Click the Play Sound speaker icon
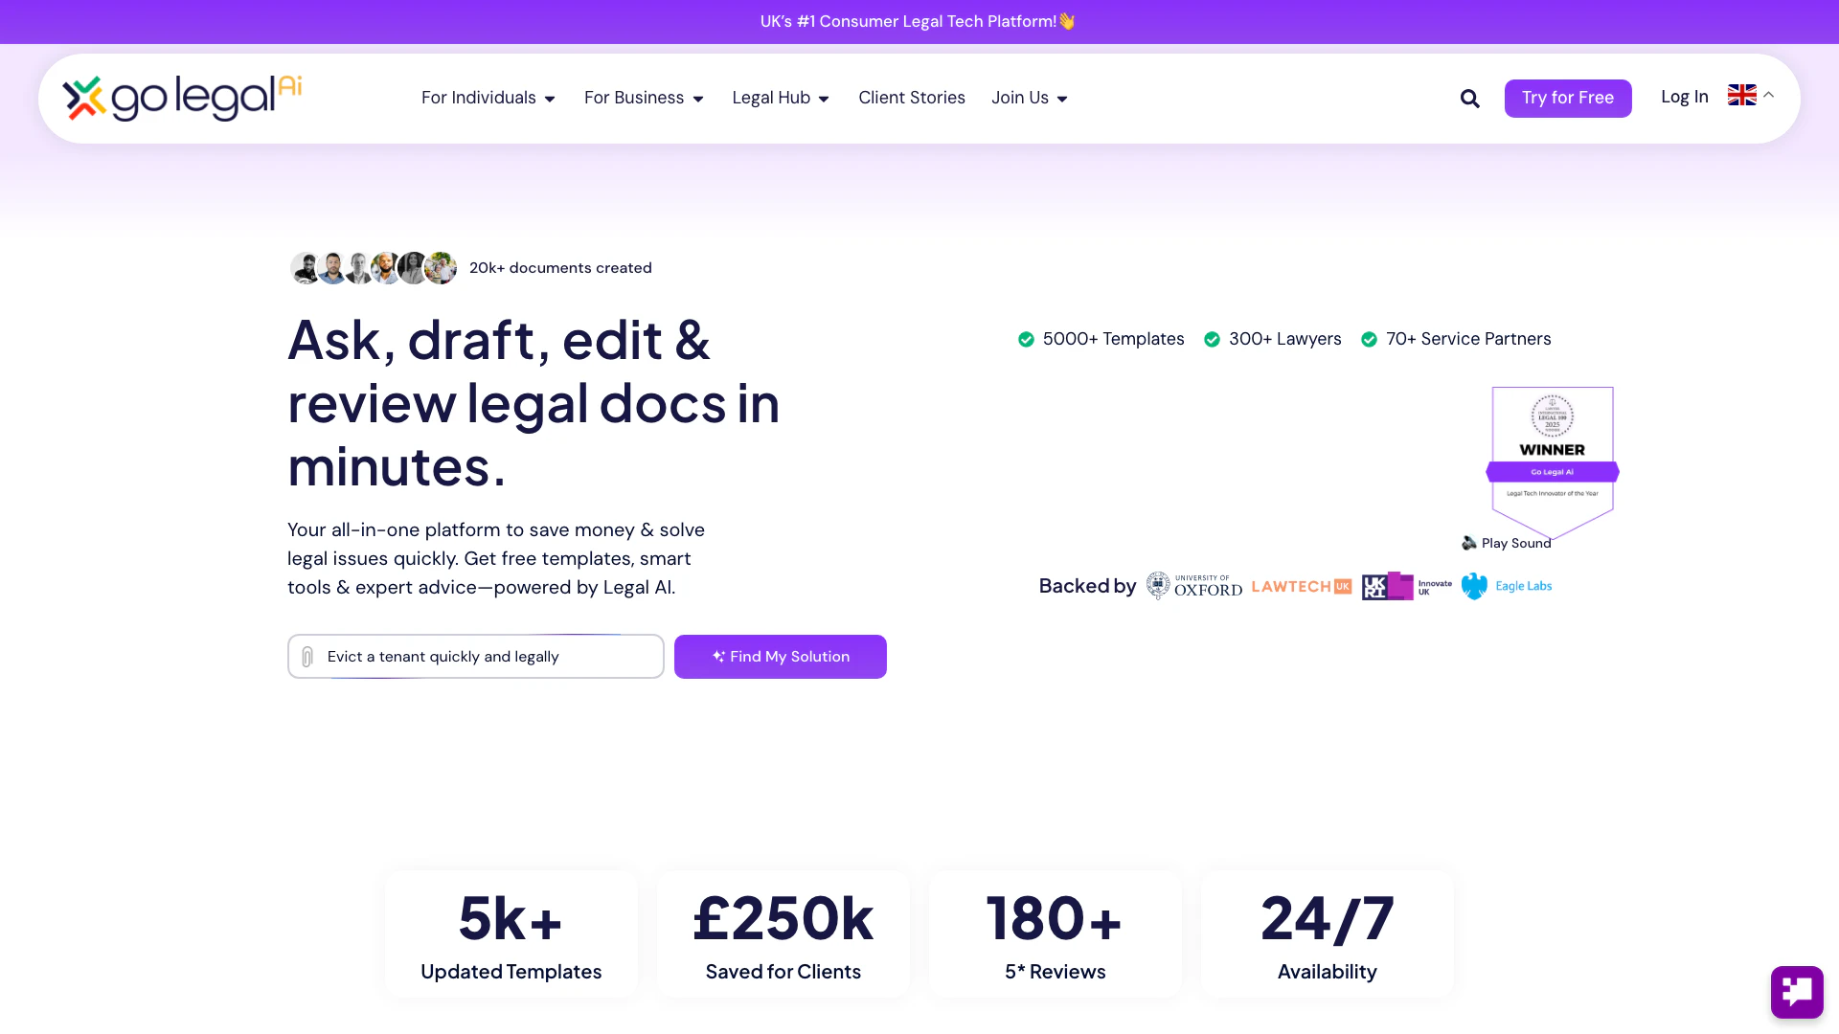 (1468, 543)
